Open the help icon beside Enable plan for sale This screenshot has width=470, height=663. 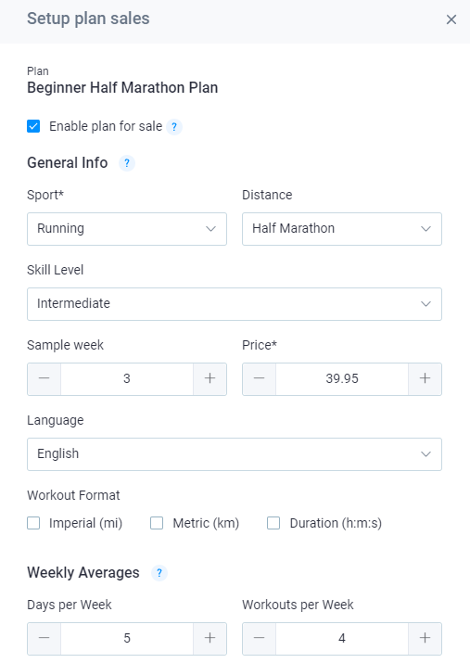tap(173, 127)
